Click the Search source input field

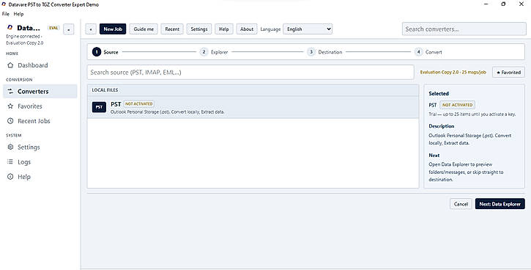[250, 72]
